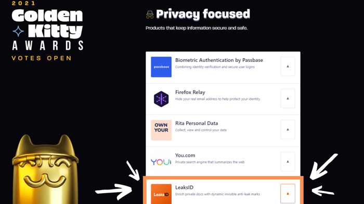Click the You.com colorful logo
The image size is (364, 204).
click(x=161, y=162)
